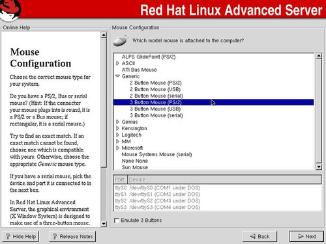
Task: Click the Red Hat shadowman logo
Action: coord(10,10)
